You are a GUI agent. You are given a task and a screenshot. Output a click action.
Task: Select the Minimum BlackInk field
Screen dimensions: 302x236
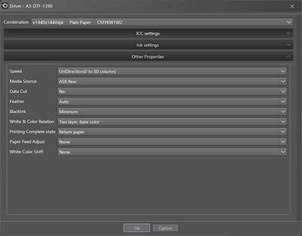(172, 112)
